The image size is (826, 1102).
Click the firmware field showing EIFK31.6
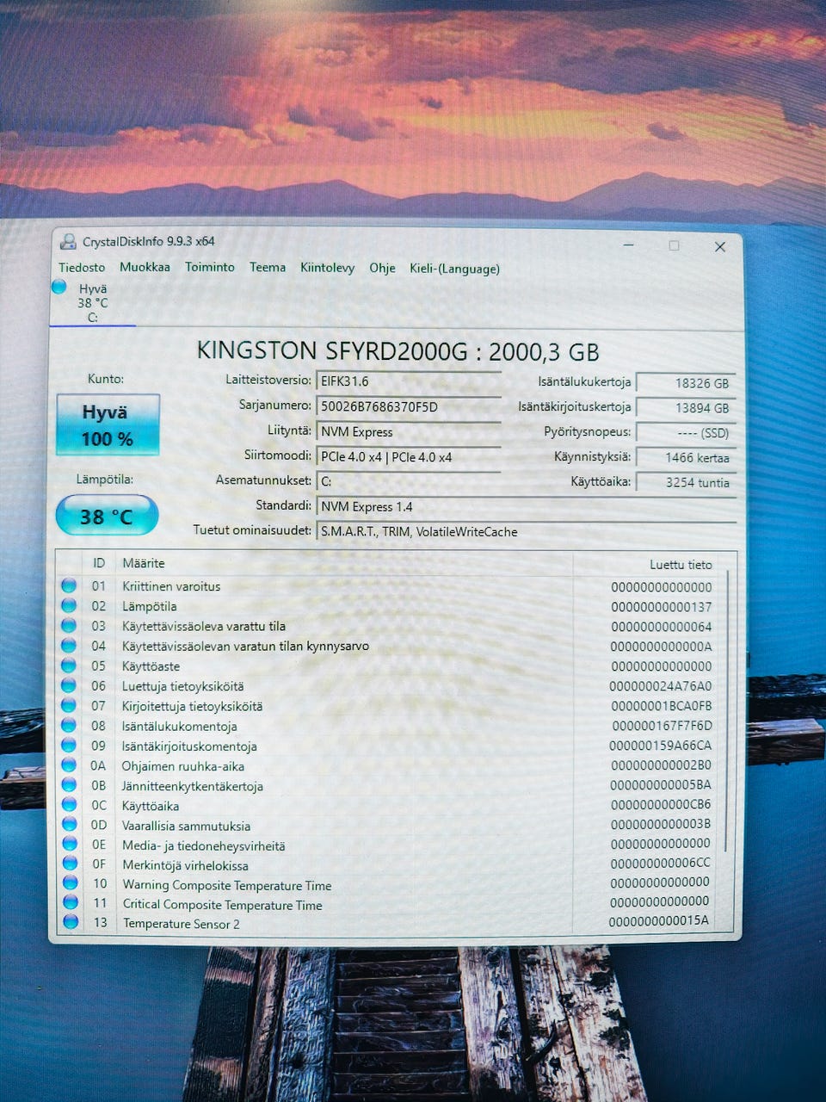409,381
